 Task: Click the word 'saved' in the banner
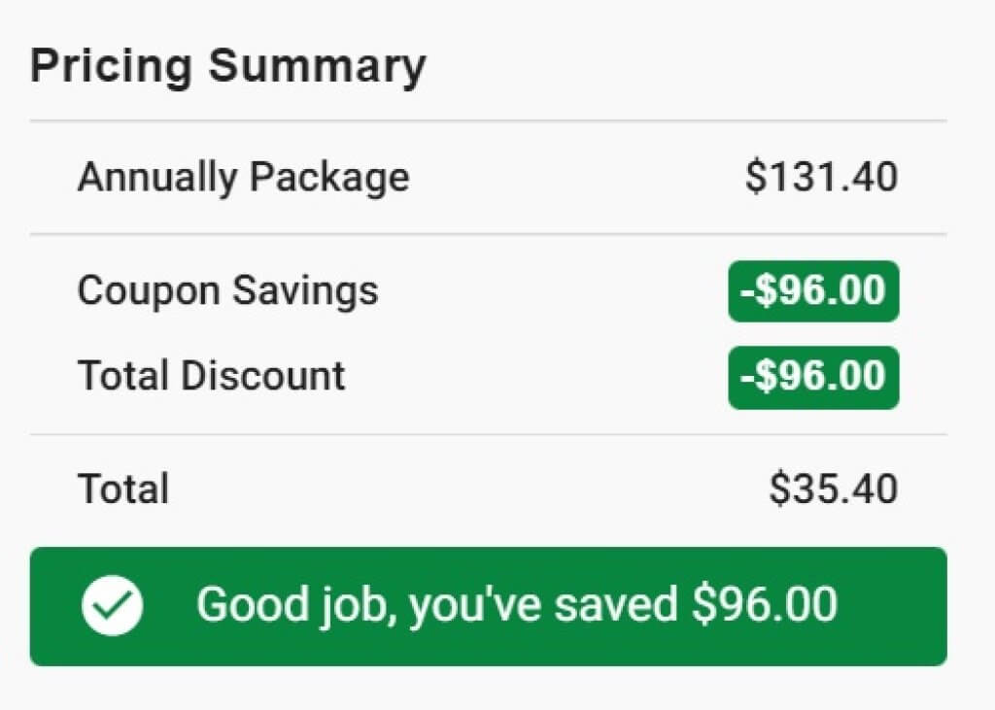[x=615, y=605]
